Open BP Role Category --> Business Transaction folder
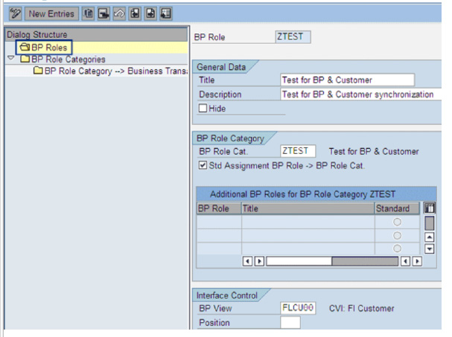The width and height of the screenshot is (452, 337). (x=110, y=71)
